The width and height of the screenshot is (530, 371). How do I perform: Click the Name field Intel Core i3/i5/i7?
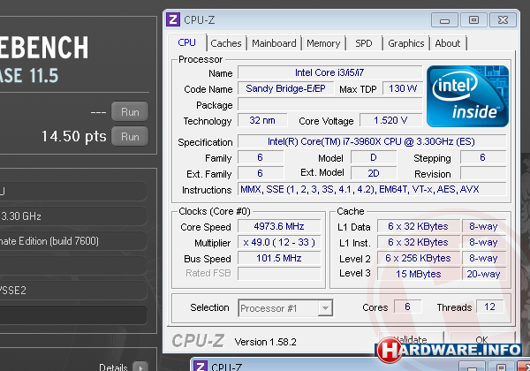[x=329, y=72]
